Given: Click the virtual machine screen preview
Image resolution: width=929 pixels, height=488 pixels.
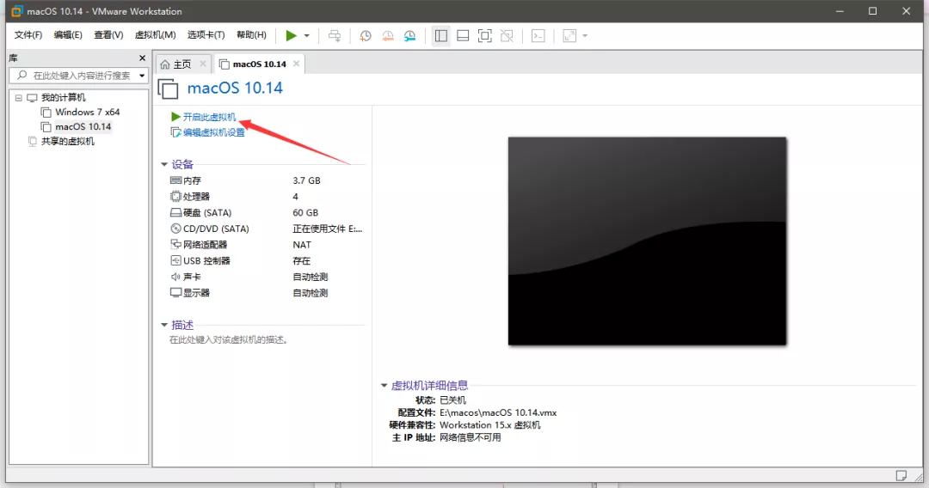Looking at the screenshot, I should [x=647, y=241].
